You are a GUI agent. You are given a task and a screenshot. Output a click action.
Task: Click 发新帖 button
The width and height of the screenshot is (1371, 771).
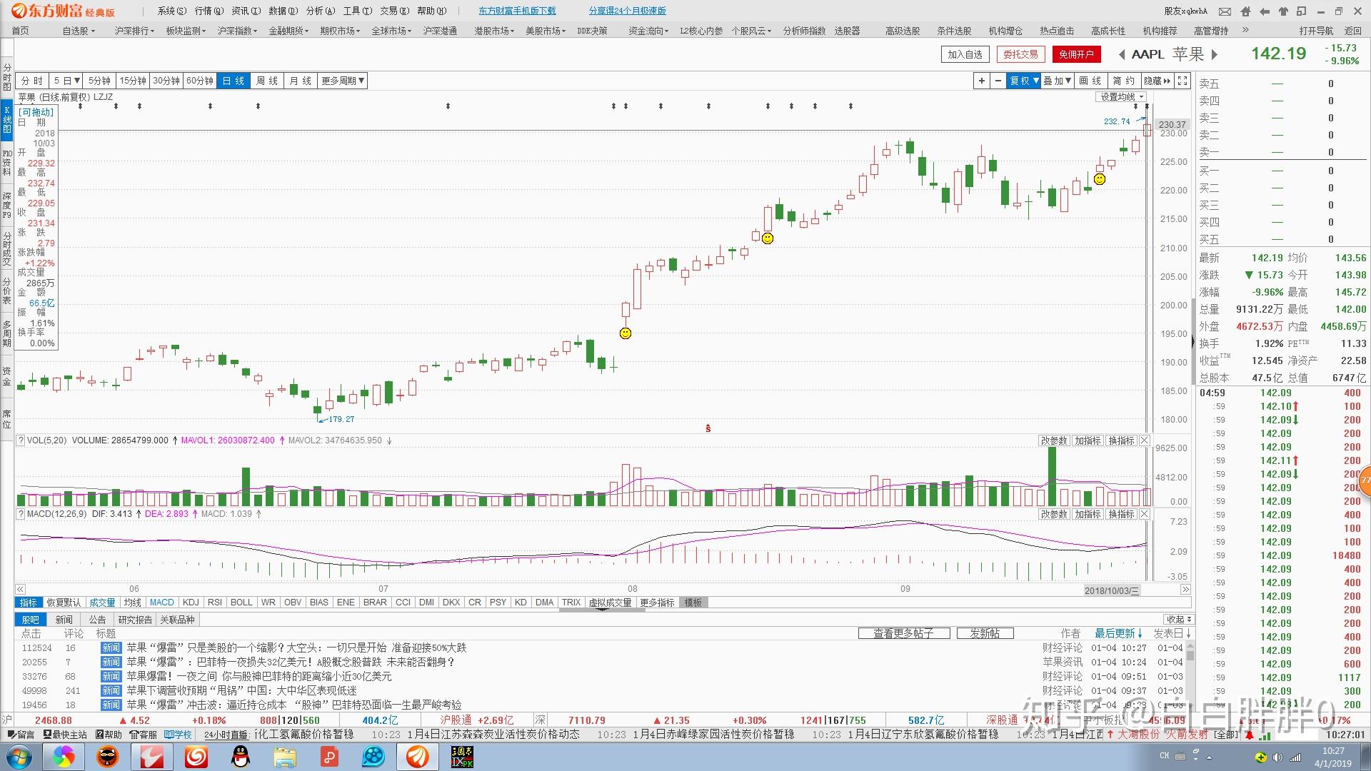985,633
